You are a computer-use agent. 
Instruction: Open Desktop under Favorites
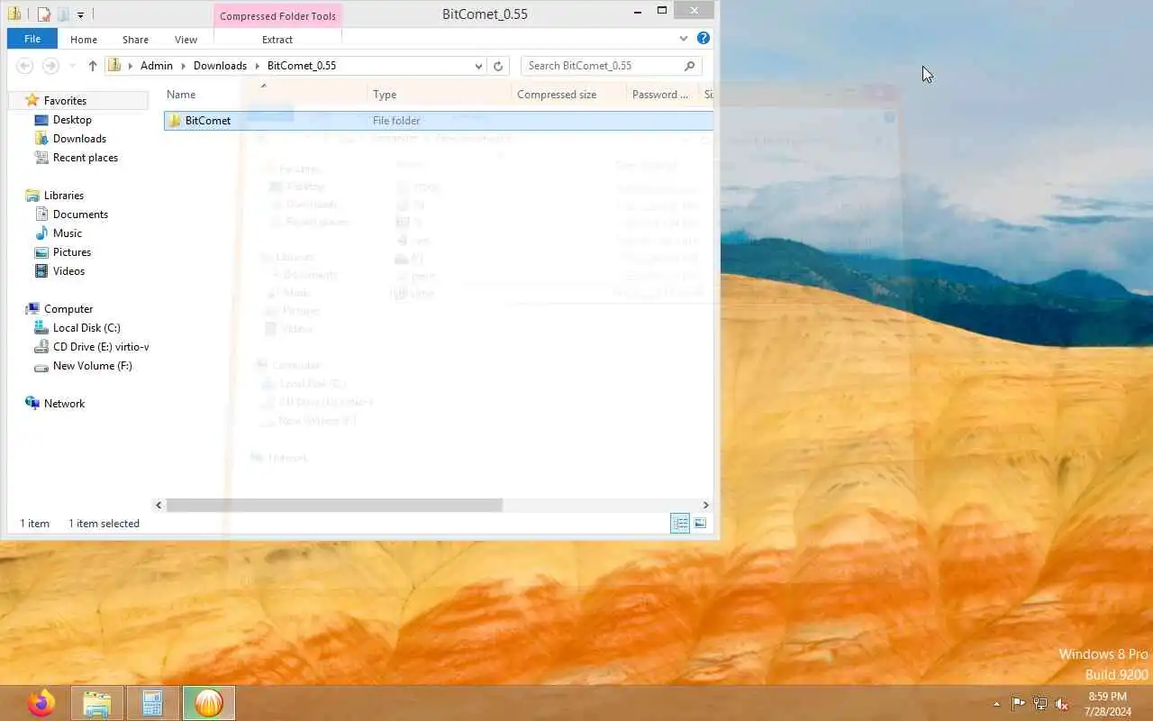pos(72,120)
